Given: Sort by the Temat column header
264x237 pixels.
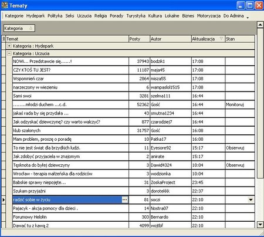Looking at the screenshot, I should (67, 39).
